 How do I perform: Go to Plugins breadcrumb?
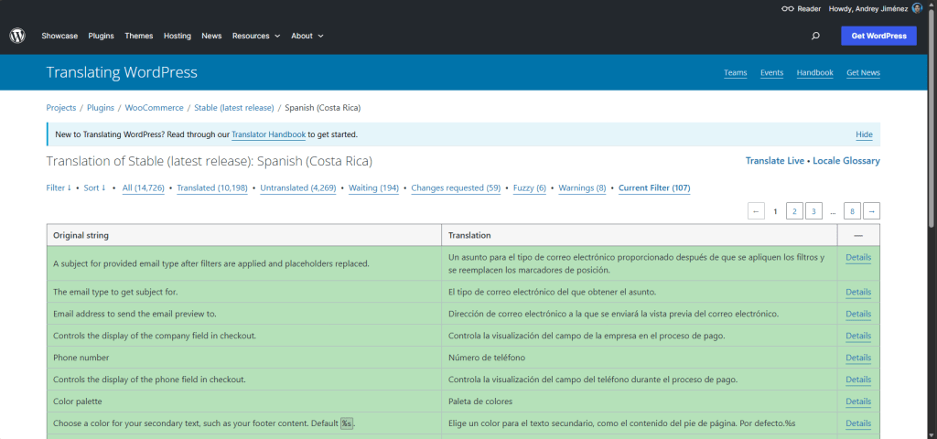coord(101,108)
